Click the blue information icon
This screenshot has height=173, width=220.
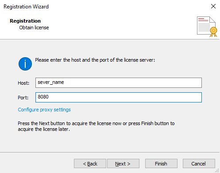(25, 64)
